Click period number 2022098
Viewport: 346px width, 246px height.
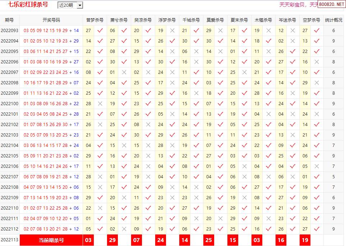click(9, 83)
